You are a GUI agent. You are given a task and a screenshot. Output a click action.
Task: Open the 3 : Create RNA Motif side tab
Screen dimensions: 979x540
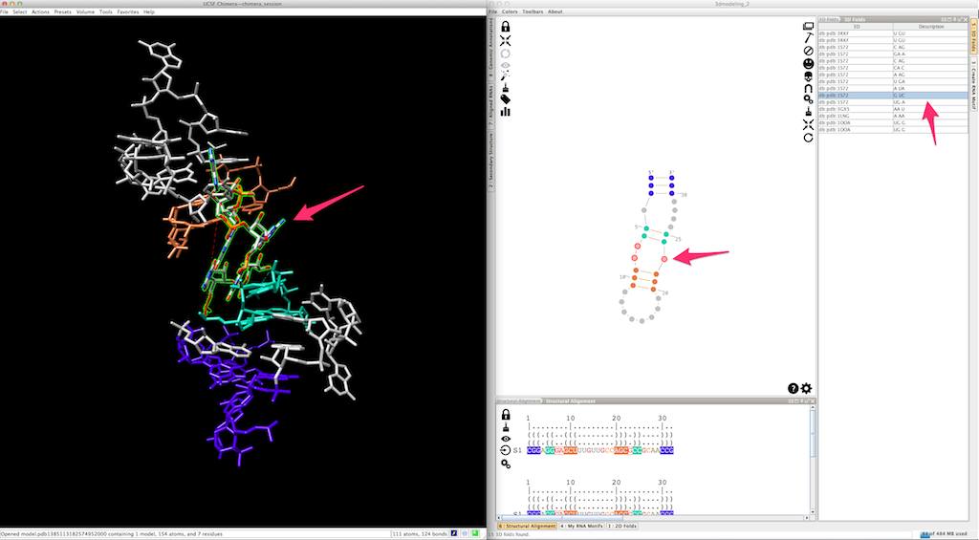(x=973, y=84)
